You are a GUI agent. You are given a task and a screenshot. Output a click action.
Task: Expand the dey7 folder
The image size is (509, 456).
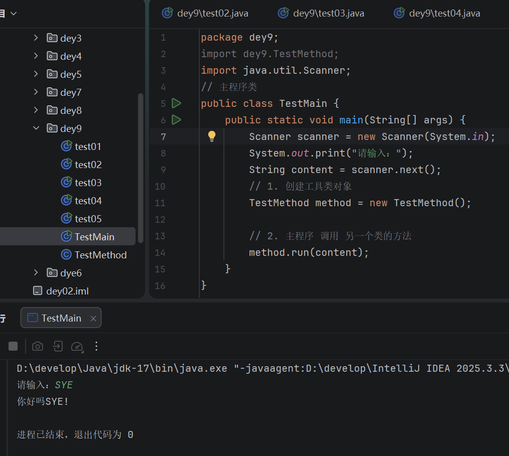[36, 92]
